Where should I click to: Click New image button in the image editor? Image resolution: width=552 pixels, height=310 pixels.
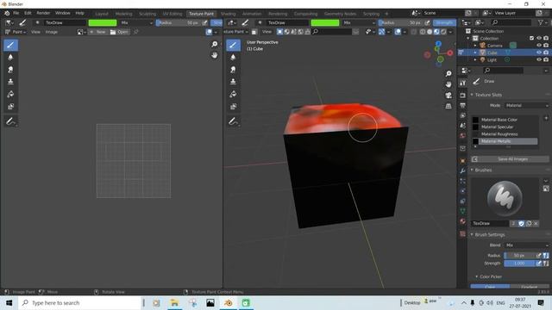[97, 32]
